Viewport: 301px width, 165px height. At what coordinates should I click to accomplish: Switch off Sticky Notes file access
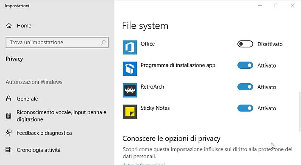(245, 108)
